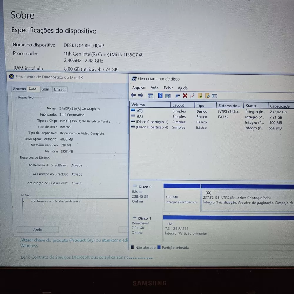294x294 pixels.
Task: Click the Disco 0 disk icon
Action: 135,186
